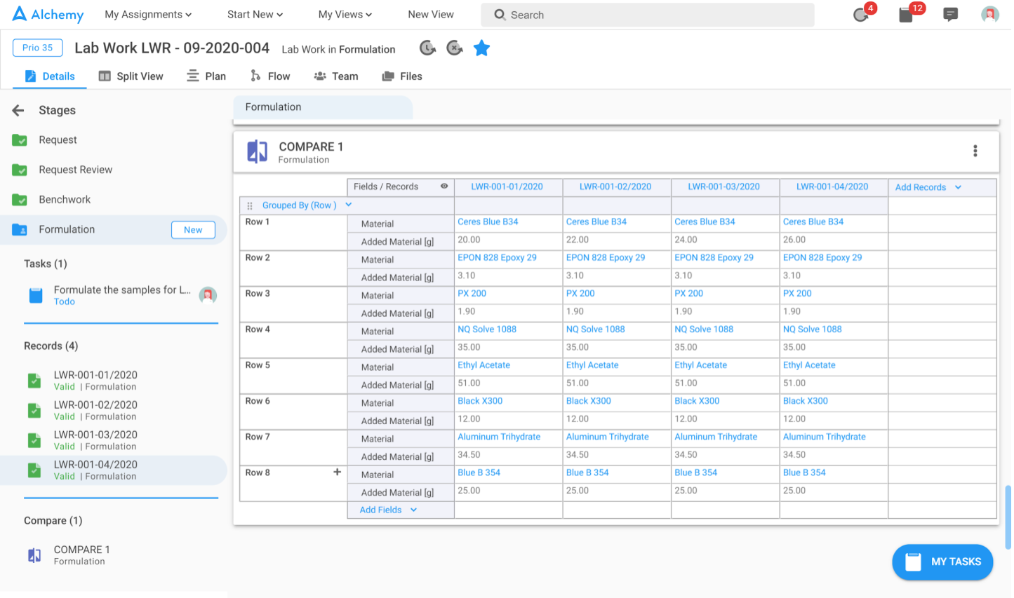The height and width of the screenshot is (598, 1014).
Task: Switch to the Flow tab
Action: point(270,76)
